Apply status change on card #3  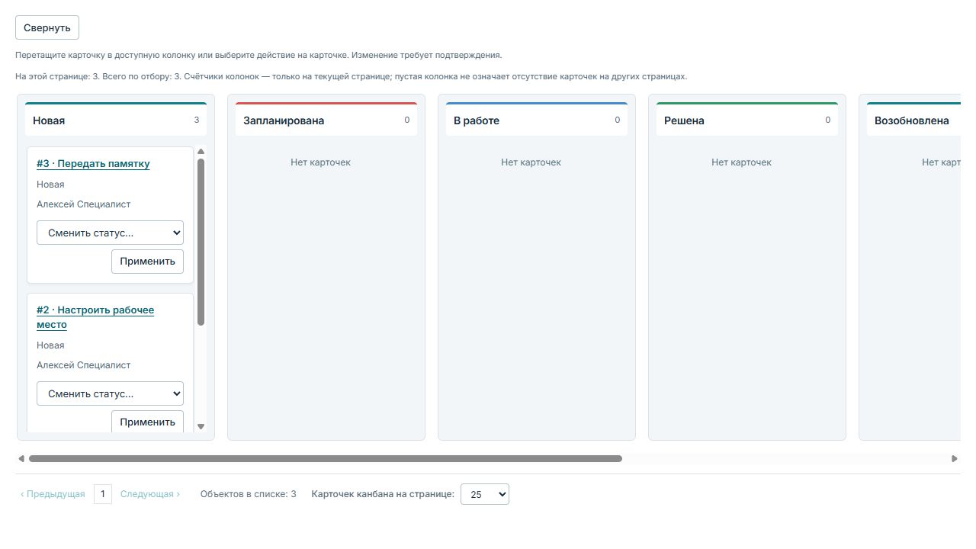point(148,261)
